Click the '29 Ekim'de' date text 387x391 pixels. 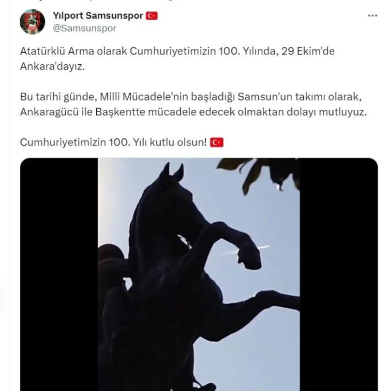tap(308, 51)
